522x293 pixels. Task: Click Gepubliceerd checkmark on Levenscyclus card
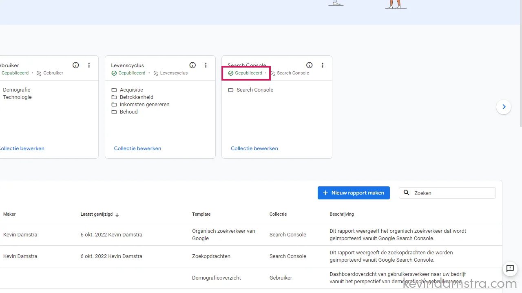tap(114, 73)
